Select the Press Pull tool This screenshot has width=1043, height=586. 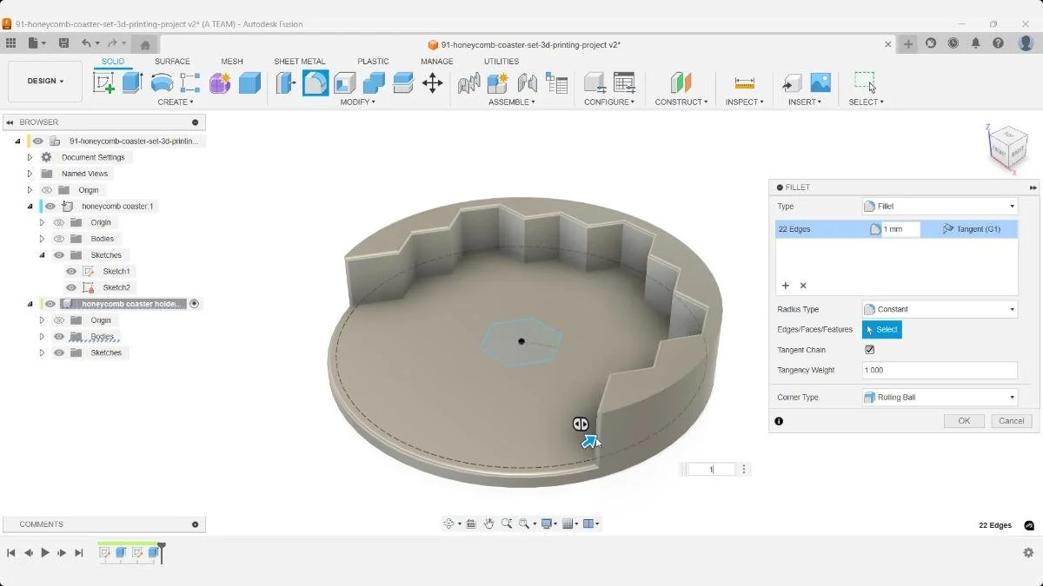pos(285,82)
